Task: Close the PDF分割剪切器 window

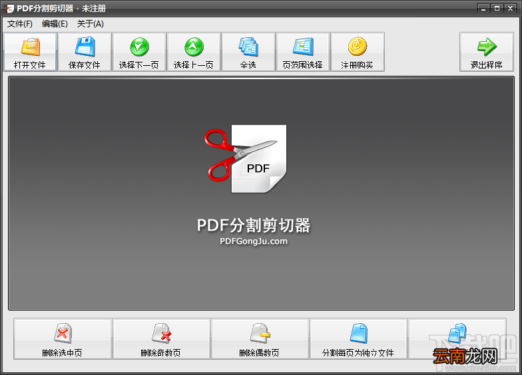Action: pyautogui.click(x=510, y=8)
